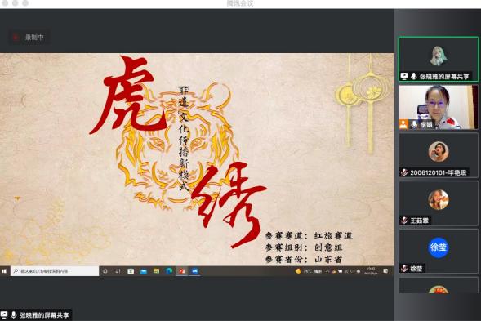Open the PowerPoint icon on the taskbar
Viewport: 481px width, 321px height.
click(182, 271)
